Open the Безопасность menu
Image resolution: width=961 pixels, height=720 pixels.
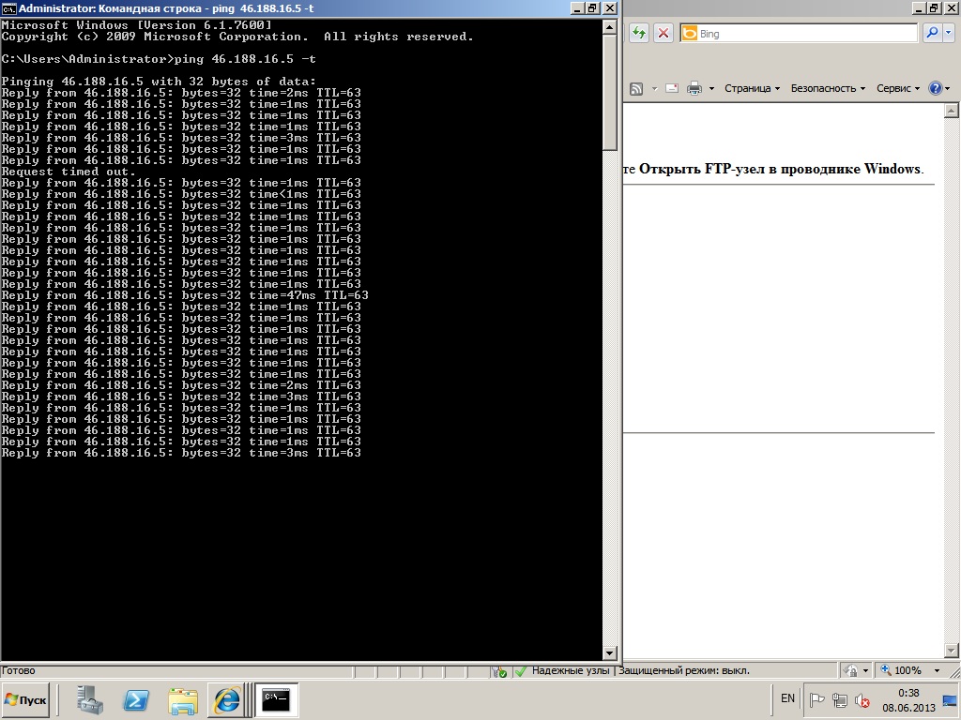(x=828, y=88)
